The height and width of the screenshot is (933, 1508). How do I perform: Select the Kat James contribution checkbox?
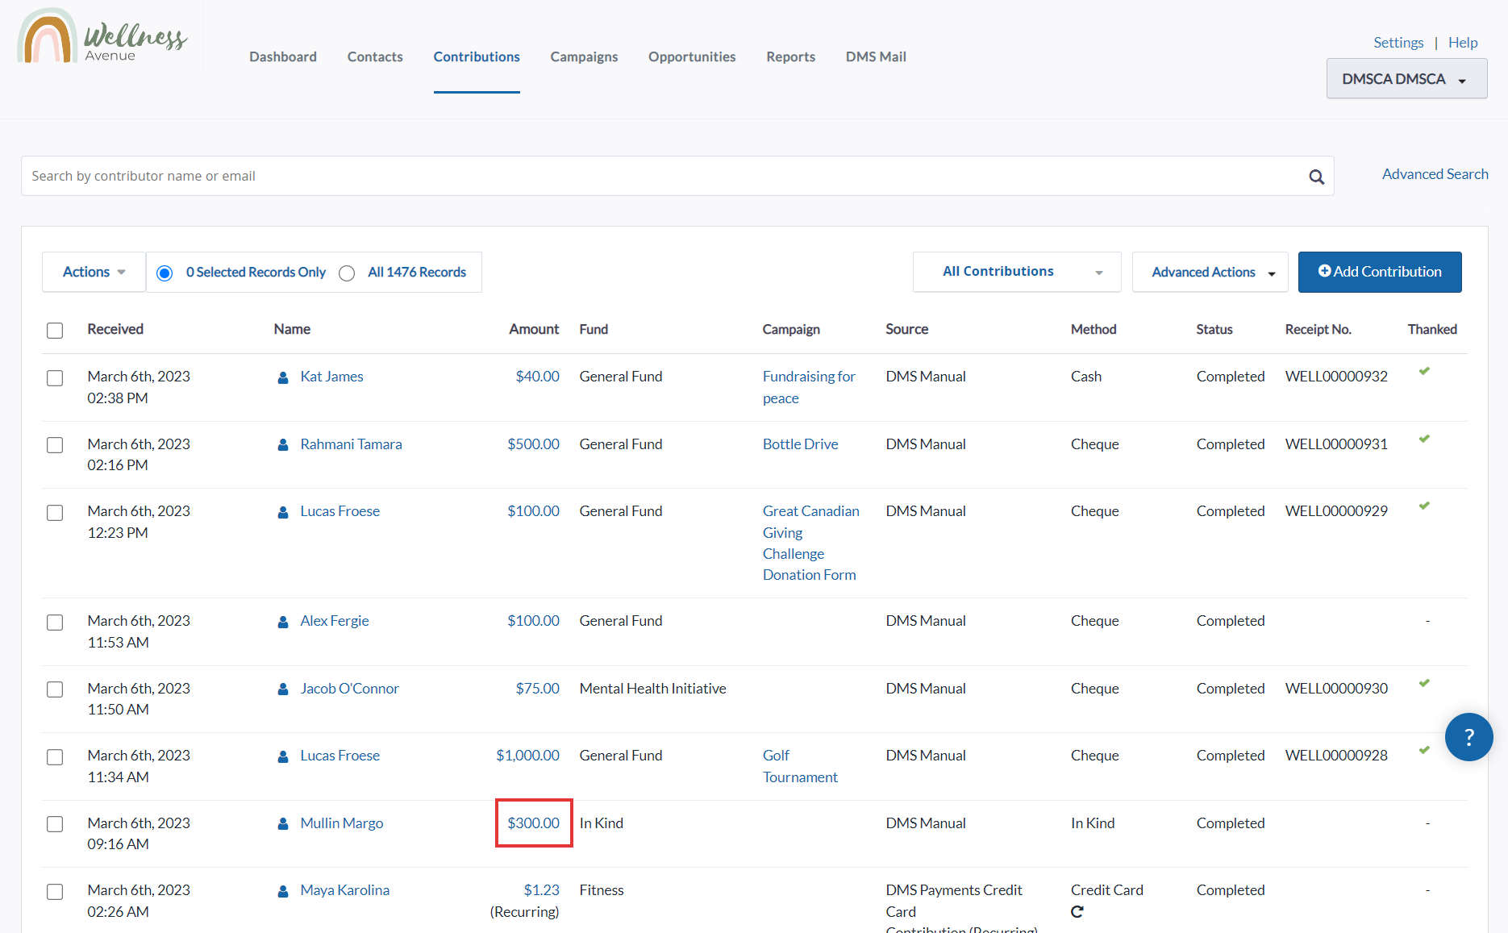pos(55,378)
